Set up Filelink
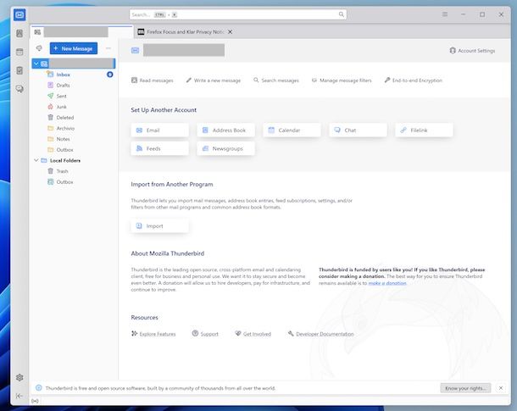Viewport: 517px width, 411px height. coord(424,131)
